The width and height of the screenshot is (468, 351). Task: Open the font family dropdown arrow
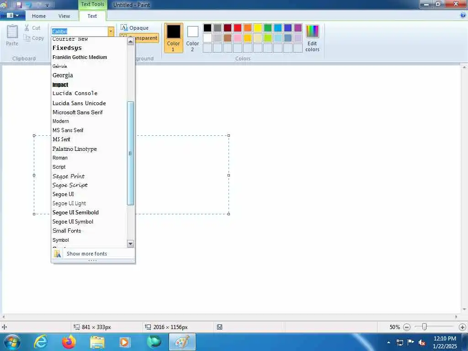pos(111,32)
